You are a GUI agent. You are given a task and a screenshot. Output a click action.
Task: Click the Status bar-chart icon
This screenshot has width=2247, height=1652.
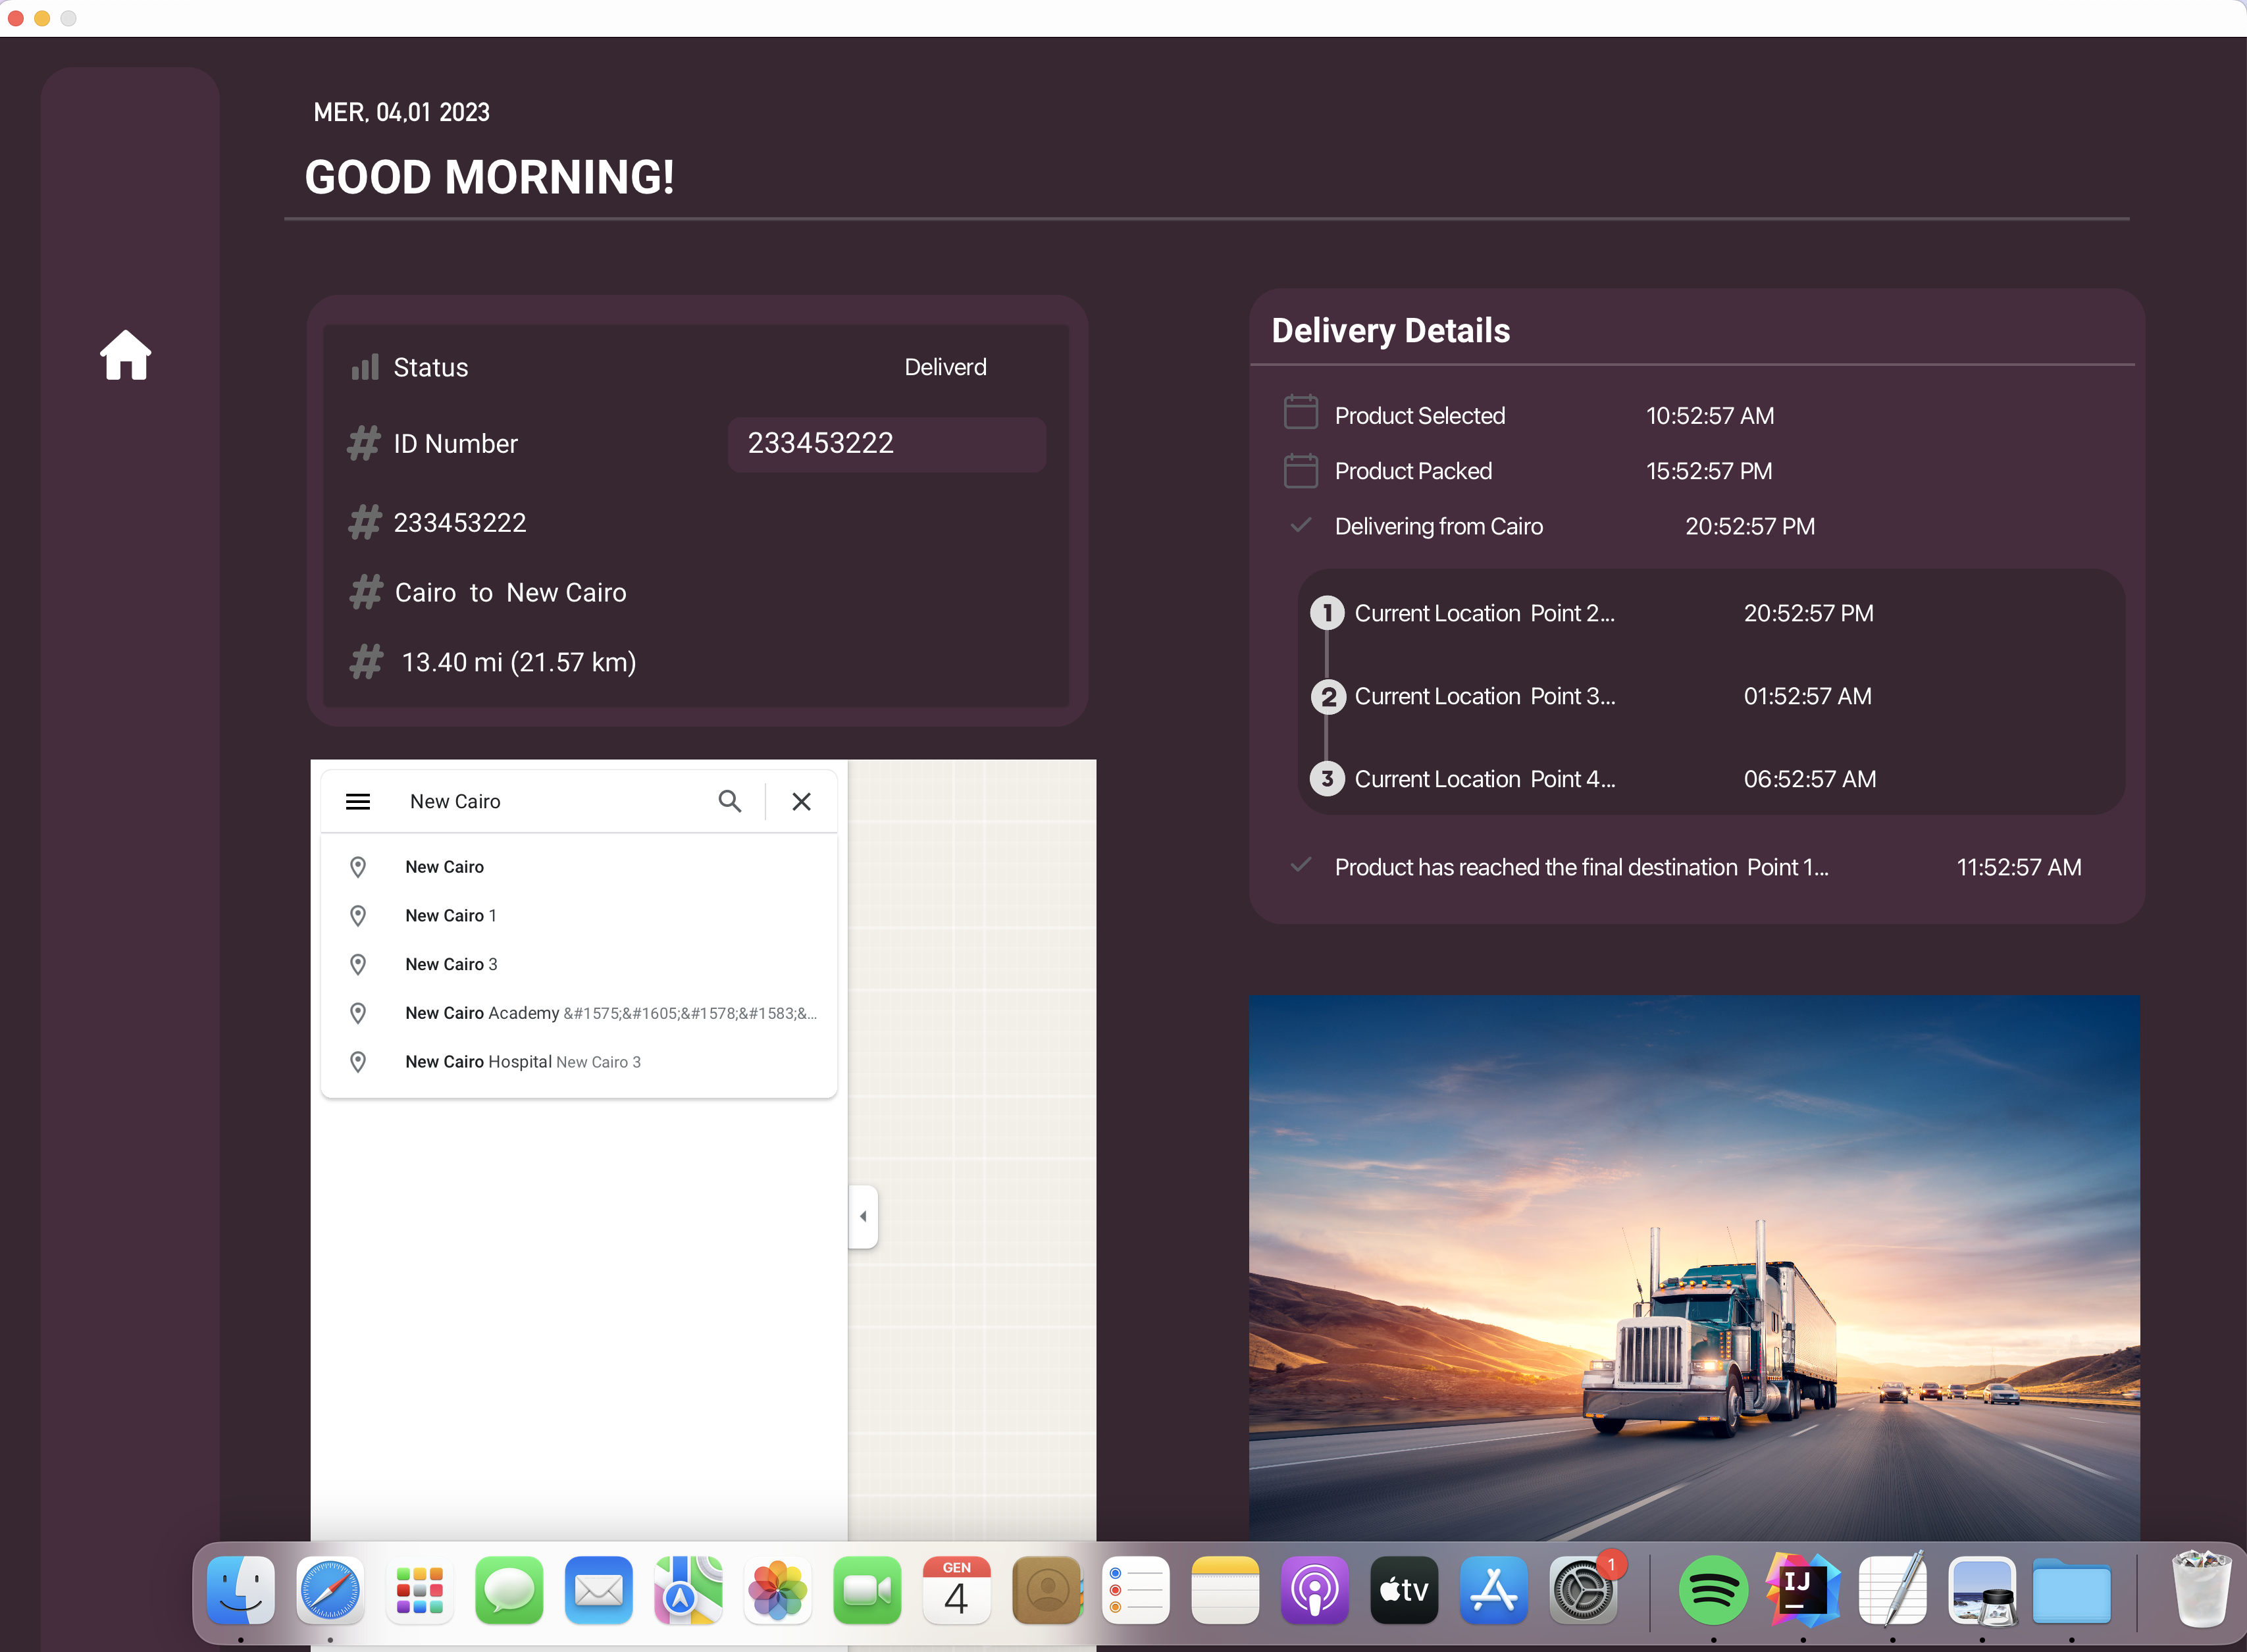click(x=365, y=367)
